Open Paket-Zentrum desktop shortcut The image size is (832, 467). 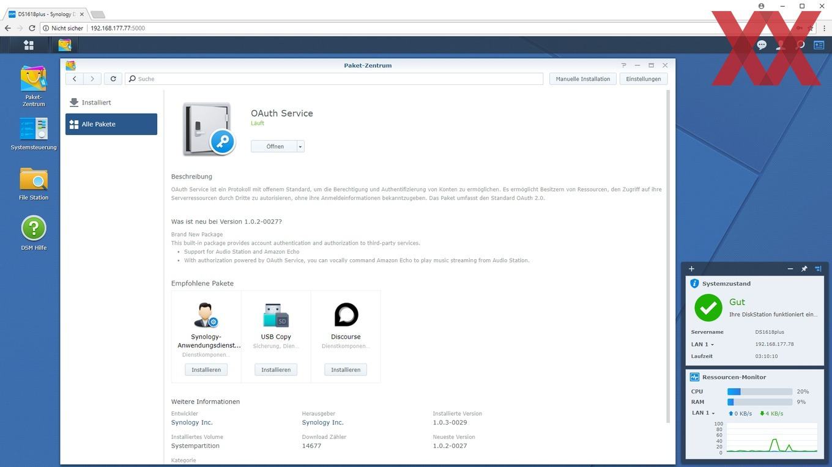tap(34, 86)
